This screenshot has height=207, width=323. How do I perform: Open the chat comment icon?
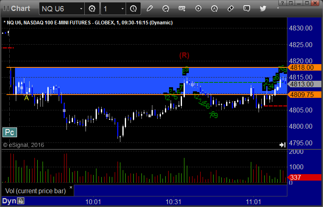pyautogui.click(x=247, y=9)
